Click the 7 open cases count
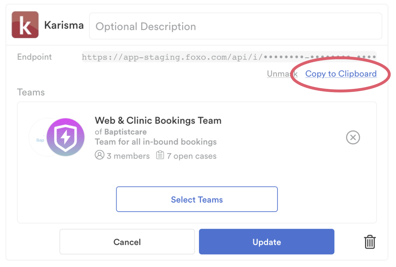 (191, 156)
